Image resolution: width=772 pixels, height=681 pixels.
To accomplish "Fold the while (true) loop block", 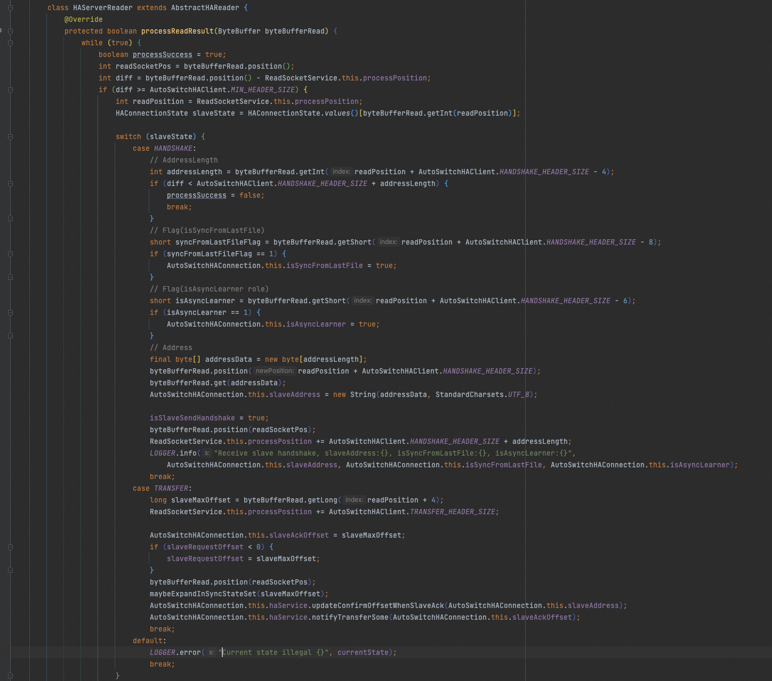I will point(10,43).
